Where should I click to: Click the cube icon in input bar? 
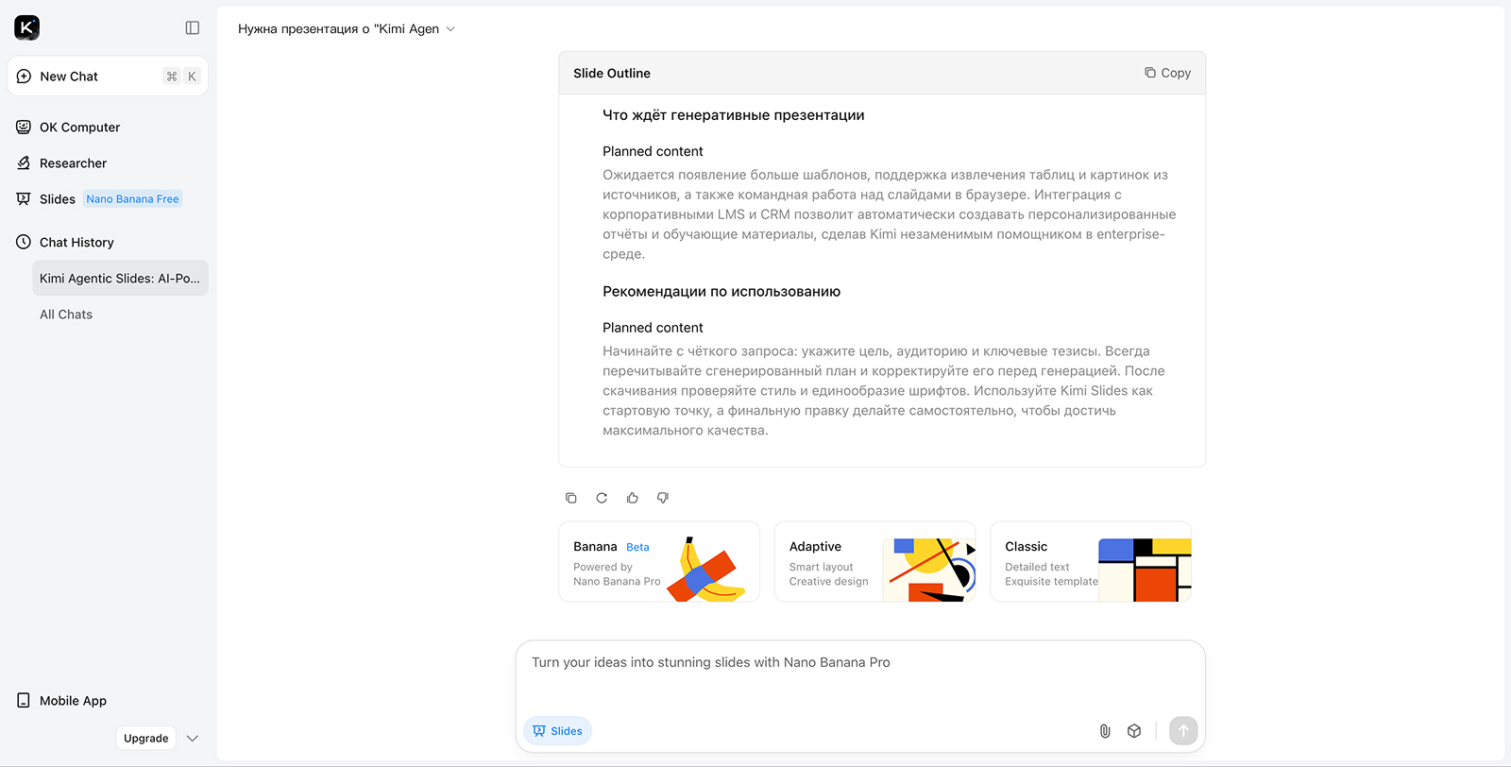1134,731
